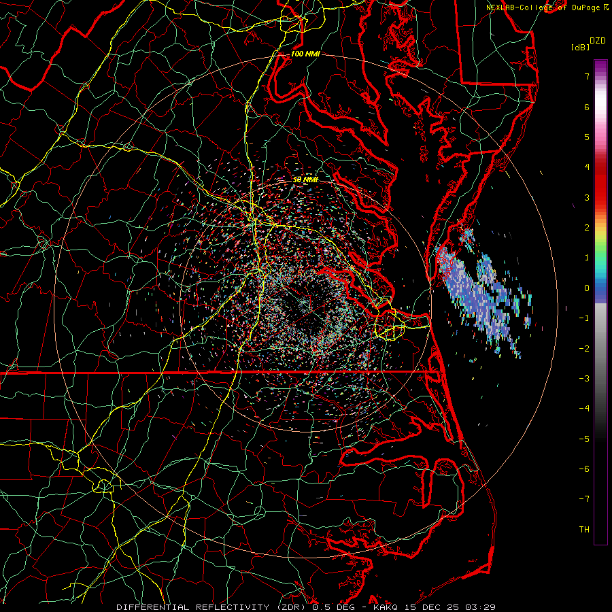Click the -5 value on the scale
The width and height of the screenshot is (612, 612).
(x=584, y=439)
